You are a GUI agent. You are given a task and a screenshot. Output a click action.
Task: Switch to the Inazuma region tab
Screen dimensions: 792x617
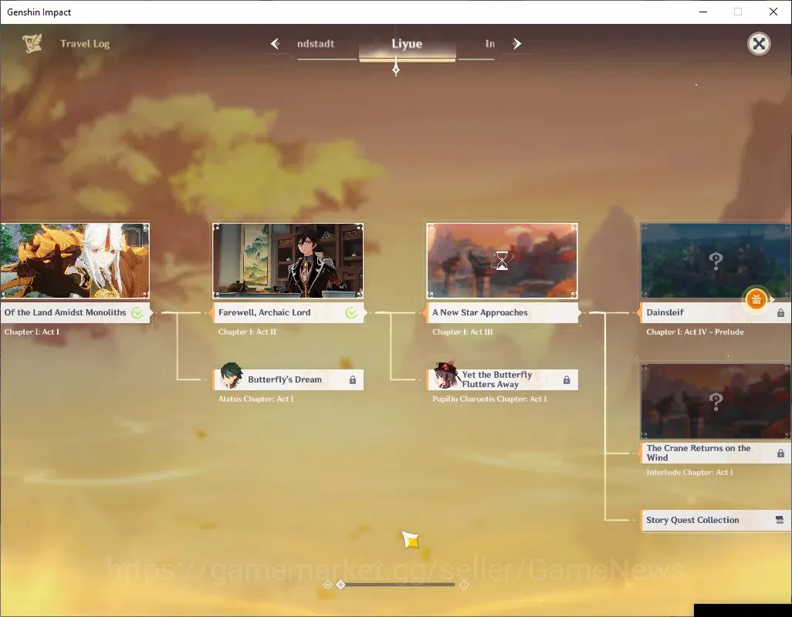click(x=490, y=44)
